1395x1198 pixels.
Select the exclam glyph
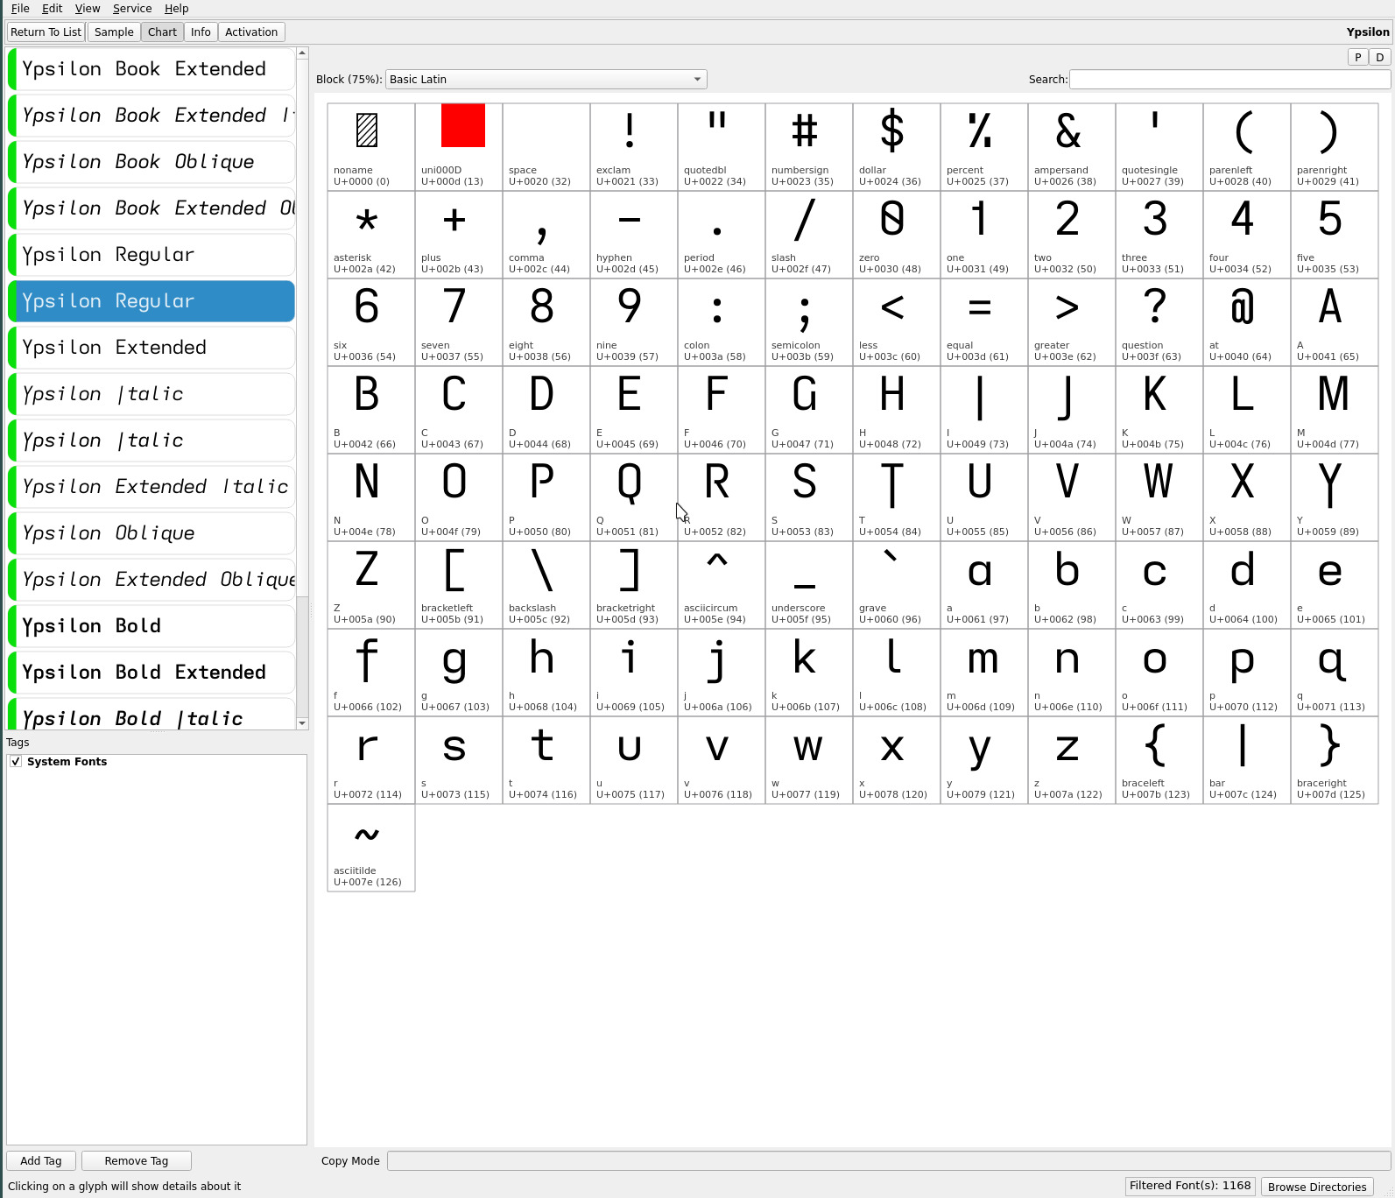[x=634, y=147]
